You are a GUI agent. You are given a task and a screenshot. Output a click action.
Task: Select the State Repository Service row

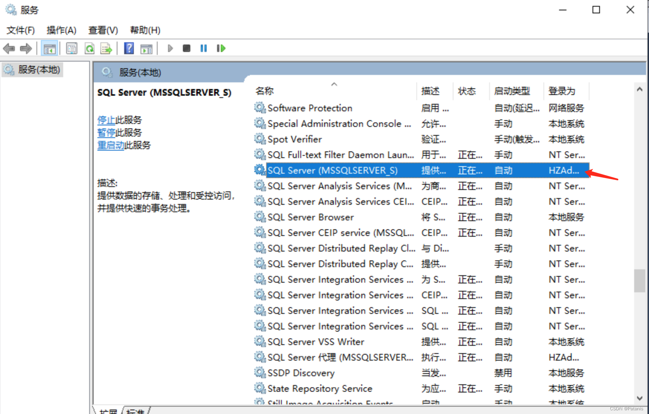pos(421,388)
